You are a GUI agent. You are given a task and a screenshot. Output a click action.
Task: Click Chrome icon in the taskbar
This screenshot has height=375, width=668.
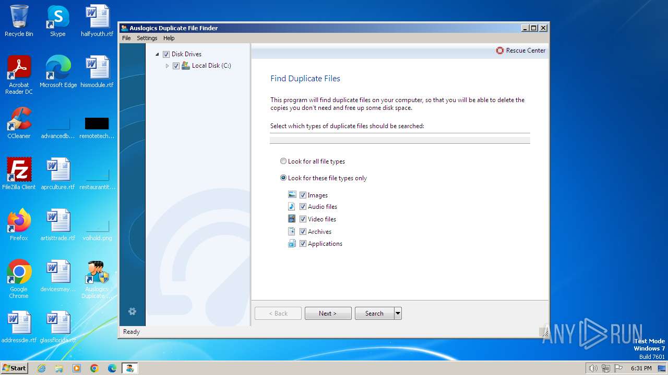pyautogui.click(x=94, y=368)
